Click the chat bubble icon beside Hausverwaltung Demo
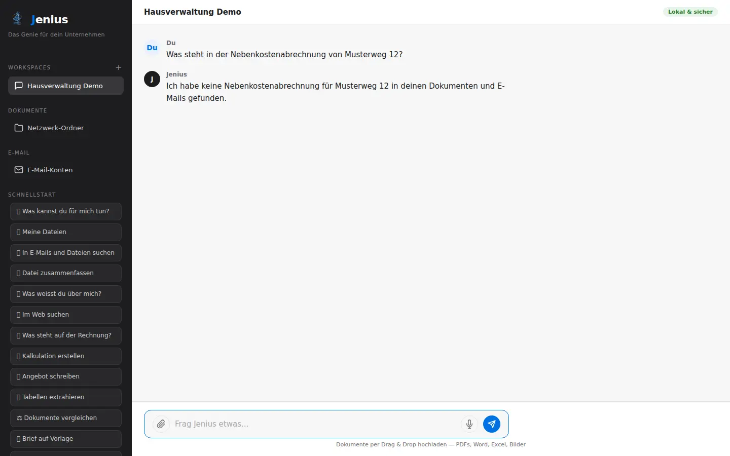 click(18, 86)
